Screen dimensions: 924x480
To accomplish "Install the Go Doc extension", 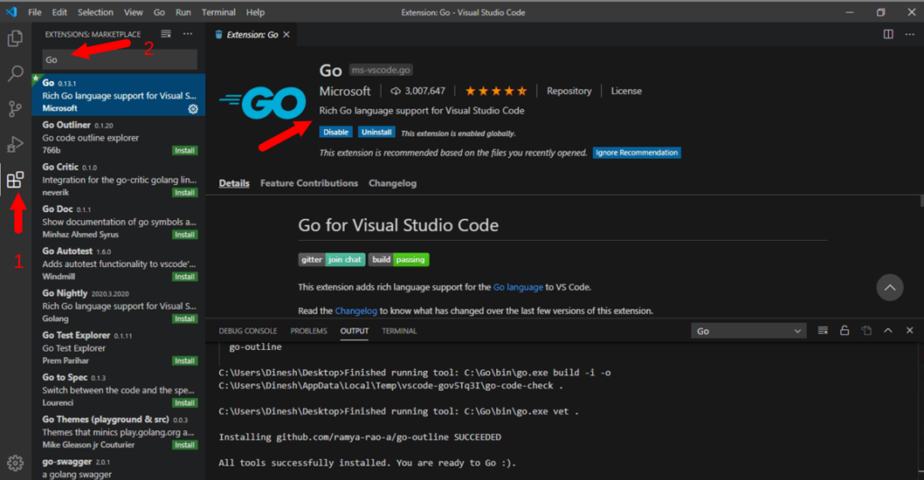I will [x=184, y=235].
